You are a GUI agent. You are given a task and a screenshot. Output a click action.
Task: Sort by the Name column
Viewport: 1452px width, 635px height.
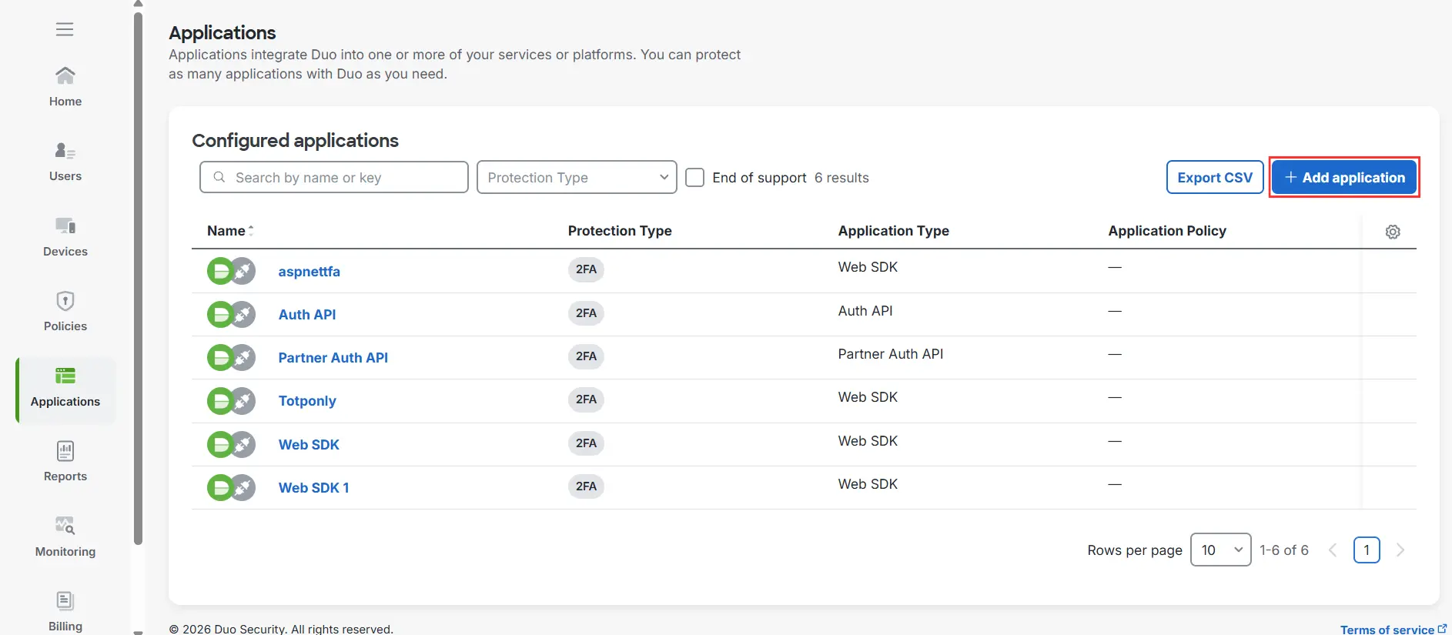point(230,231)
